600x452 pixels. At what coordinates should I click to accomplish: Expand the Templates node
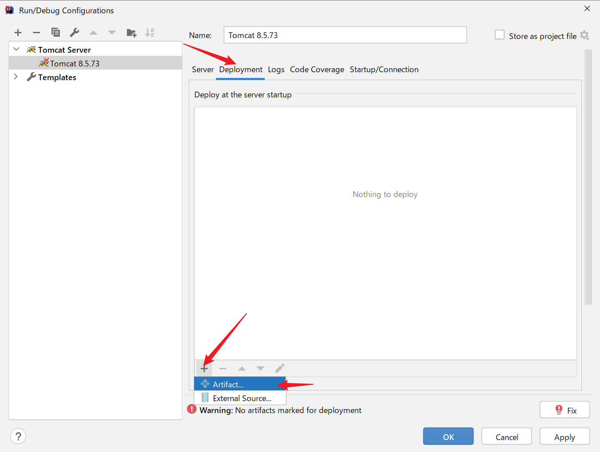[x=16, y=77]
